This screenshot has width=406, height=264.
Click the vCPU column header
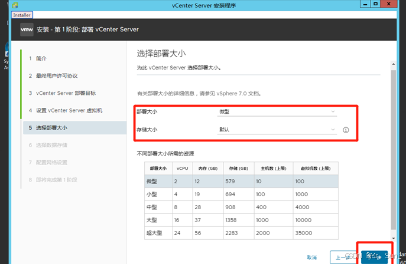[x=182, y=169]
